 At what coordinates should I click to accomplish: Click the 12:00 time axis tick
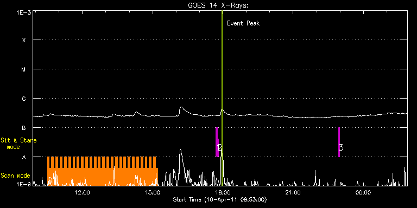[x=82, y=192]
